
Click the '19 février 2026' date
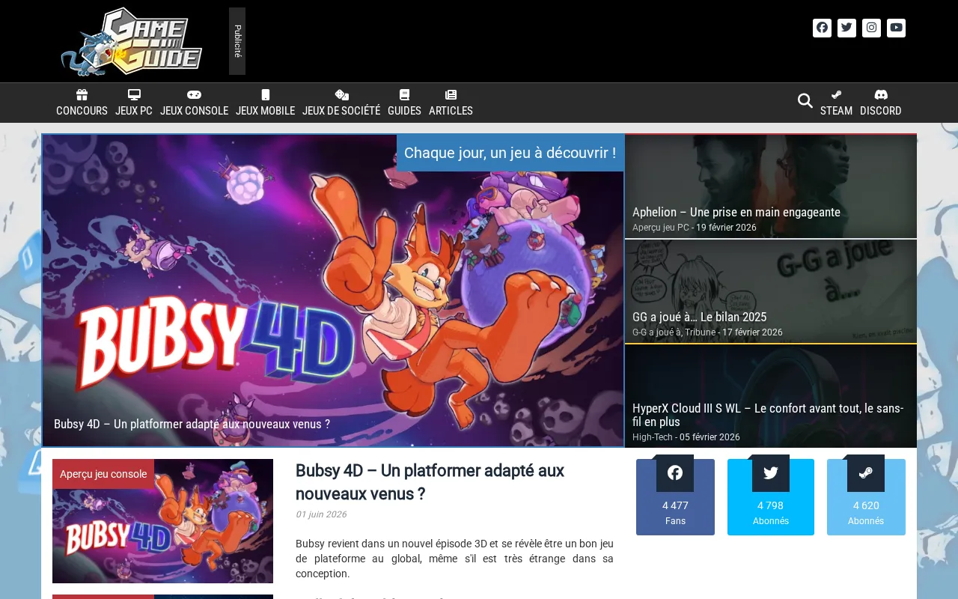pos(726,228)
